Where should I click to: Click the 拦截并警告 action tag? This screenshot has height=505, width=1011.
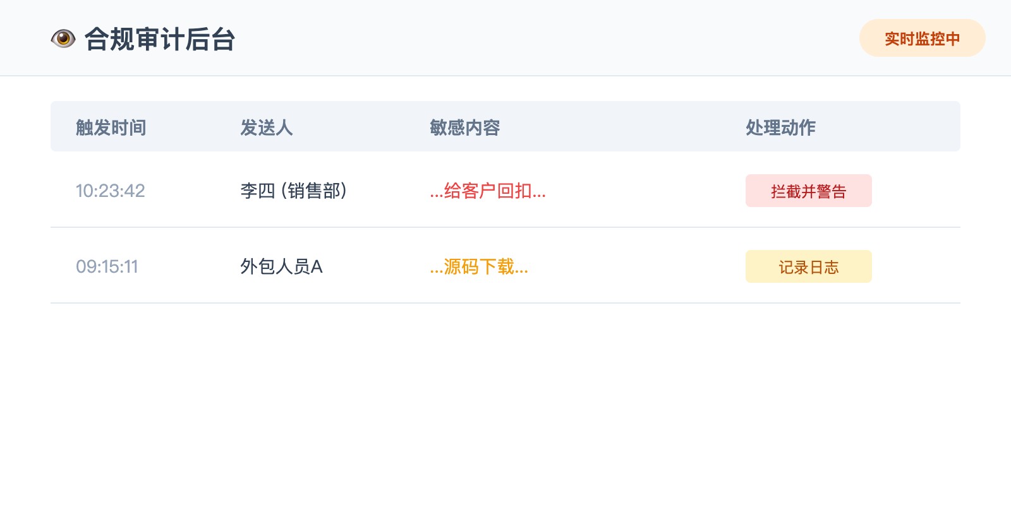click(808, 191)
